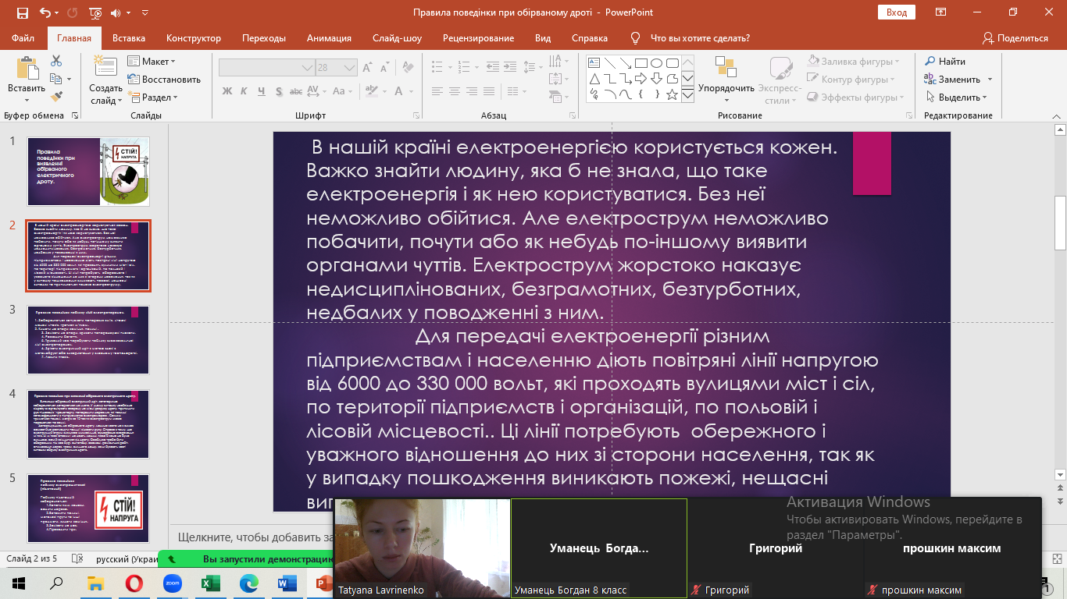Open the Файл menu

point(23,38)
